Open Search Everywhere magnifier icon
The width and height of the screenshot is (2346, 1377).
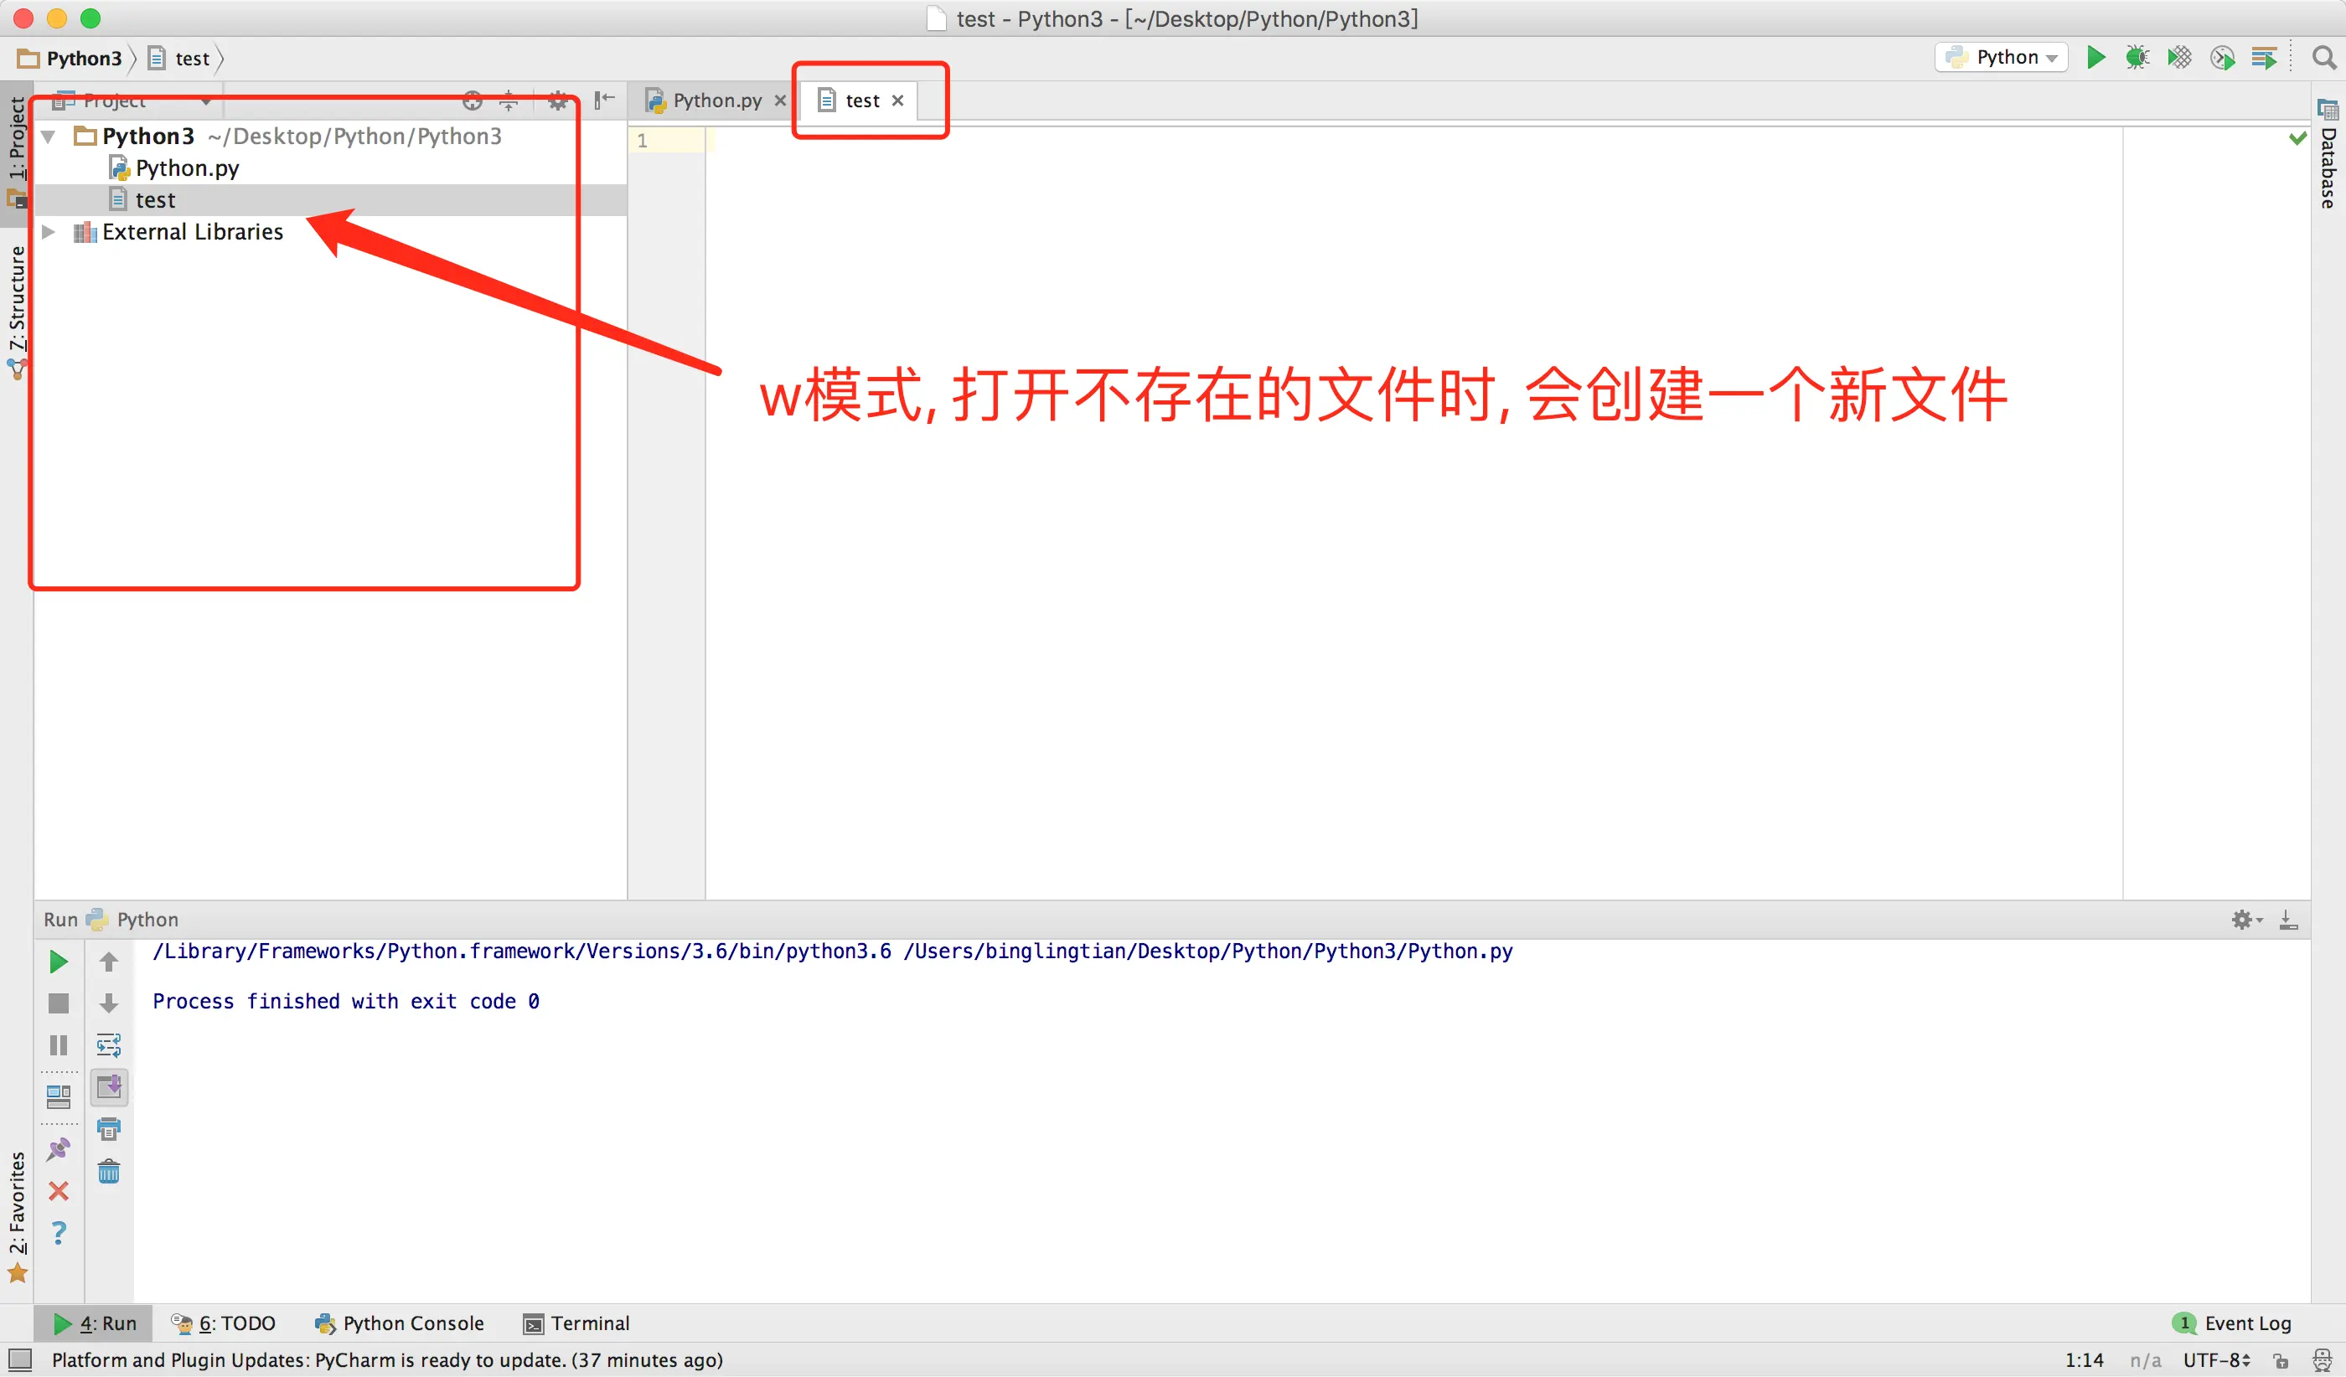(2323, 58)
